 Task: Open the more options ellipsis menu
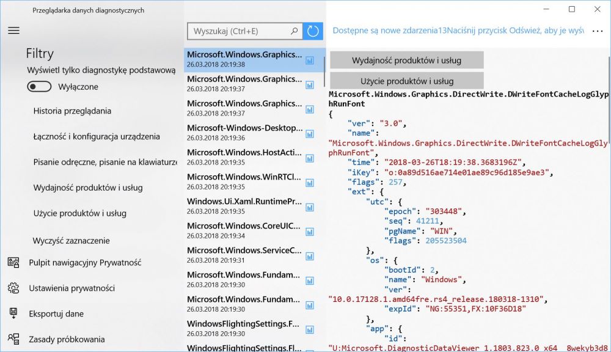tap(598, 31)
